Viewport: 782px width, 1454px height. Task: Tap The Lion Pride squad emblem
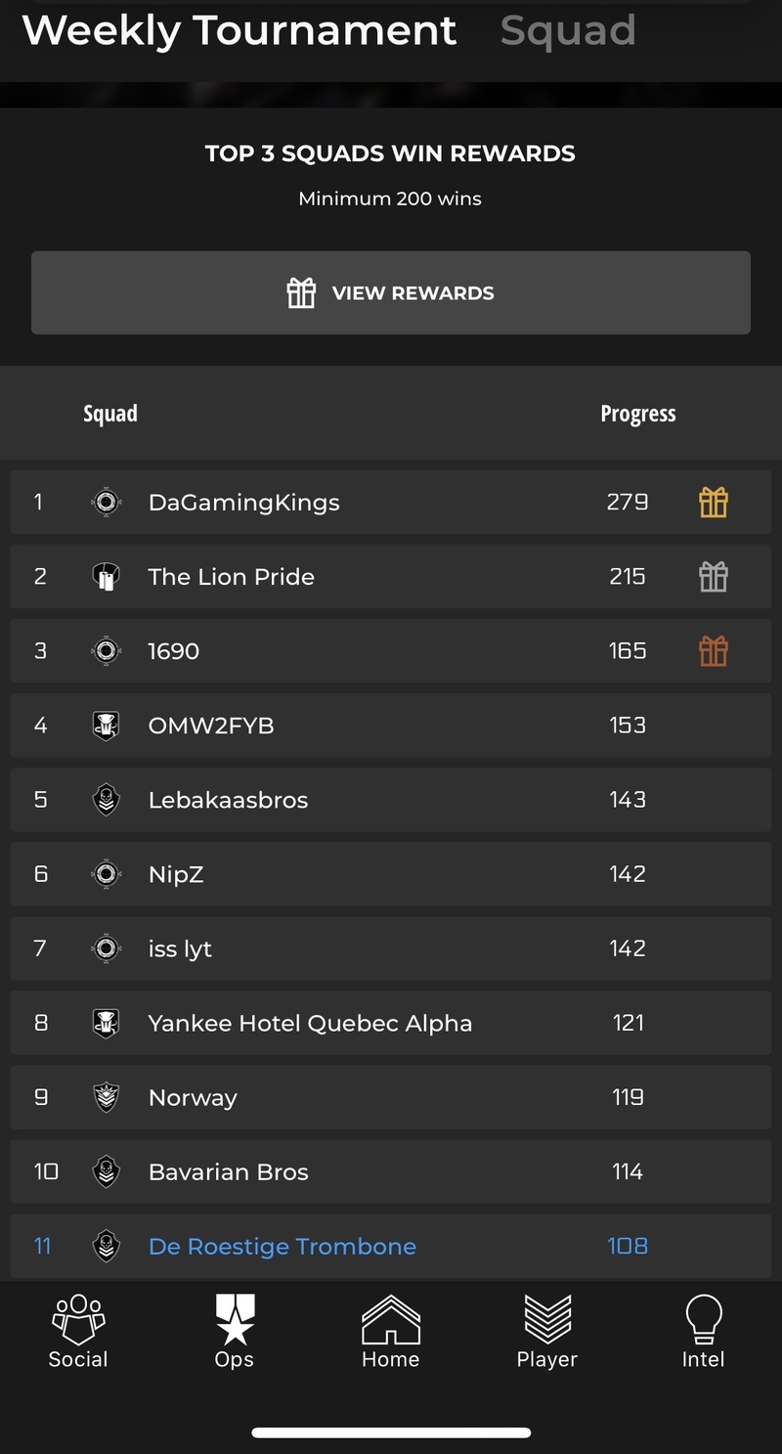coord(106,577)
